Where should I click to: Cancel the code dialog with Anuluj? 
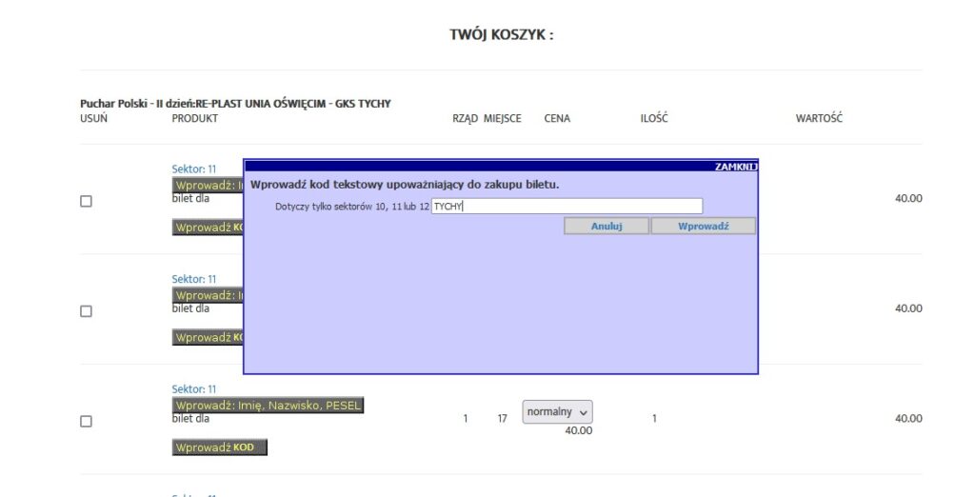tap(607, 227)
